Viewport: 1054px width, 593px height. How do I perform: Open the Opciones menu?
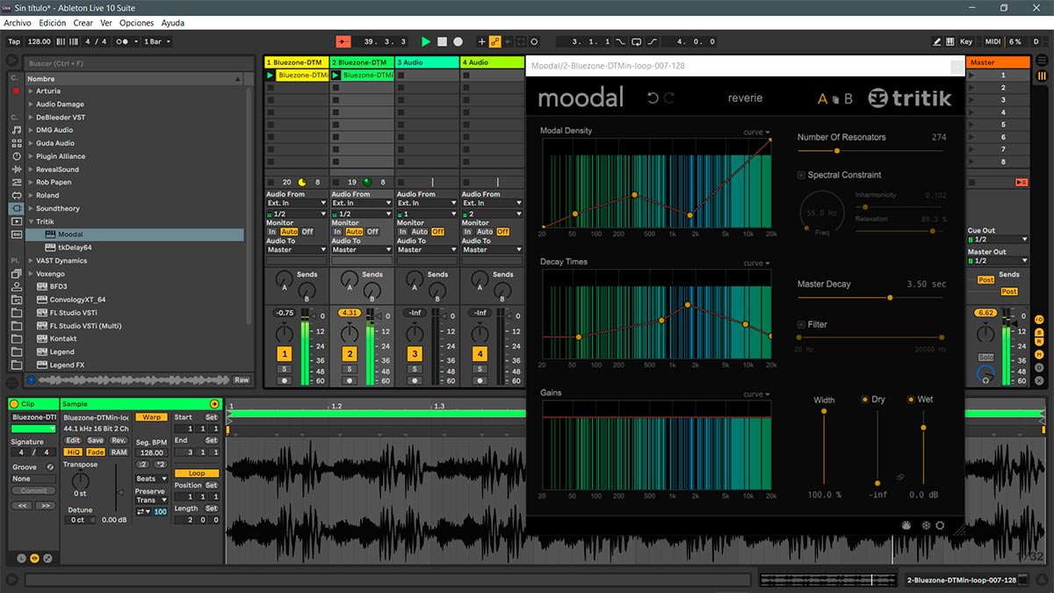(136, 23)
